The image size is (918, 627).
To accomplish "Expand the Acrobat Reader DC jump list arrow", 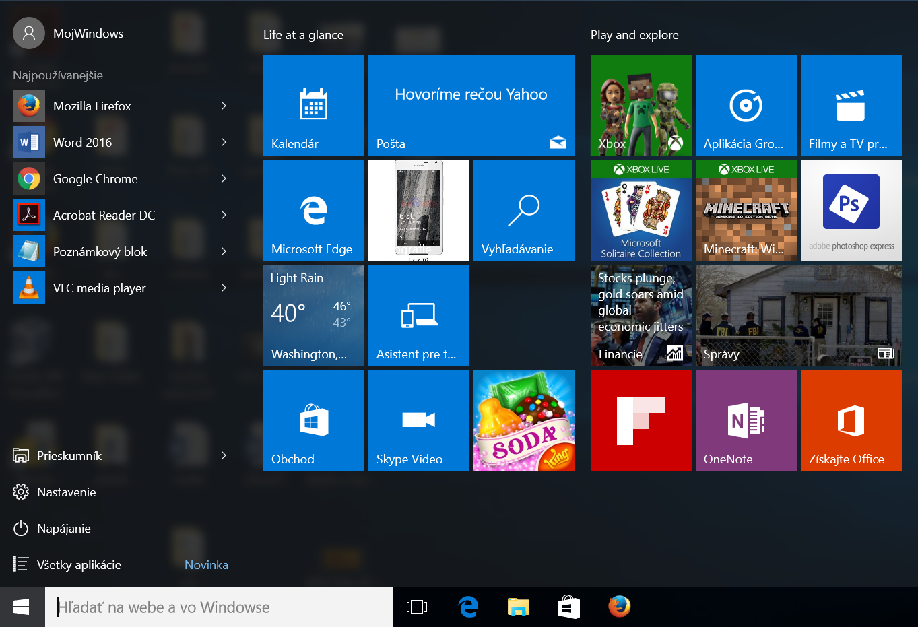I will tap(224, 215).
